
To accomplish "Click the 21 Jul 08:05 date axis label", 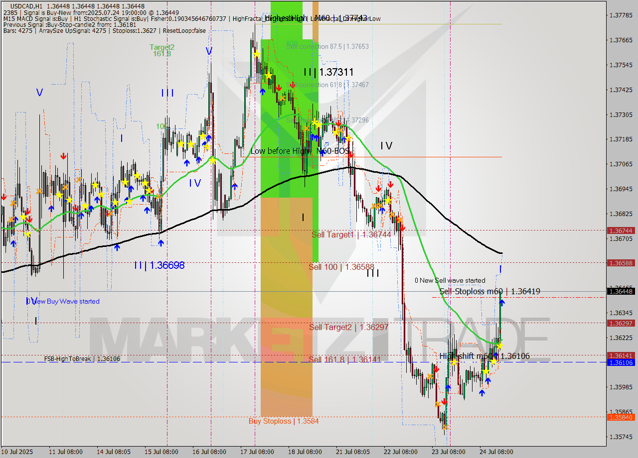I will (352, 452).
